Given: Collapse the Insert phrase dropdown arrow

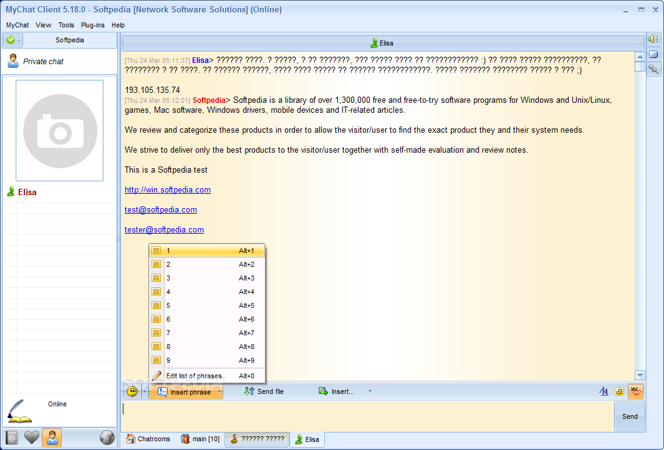Looking at the screenshot, I should click(219, 392).
